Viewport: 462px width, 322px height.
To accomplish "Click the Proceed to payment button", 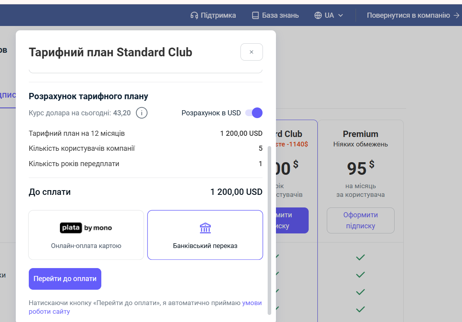I will [x=65, y=279].
